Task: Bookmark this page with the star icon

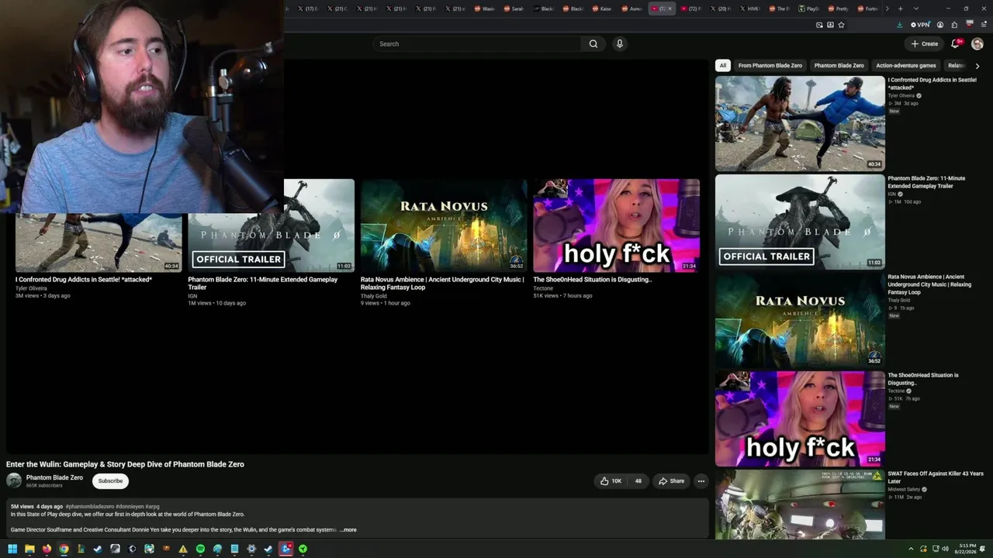Action: tap(841, 25)
